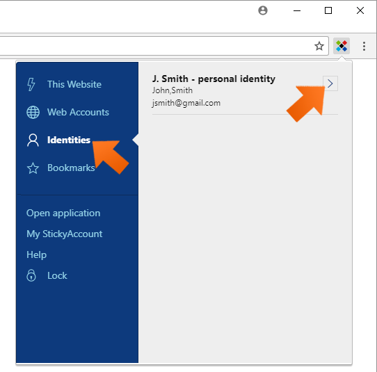Click the Sticky Password extension icon
The width and height of the screenshot is (377, 372).
tap(341, 46)
